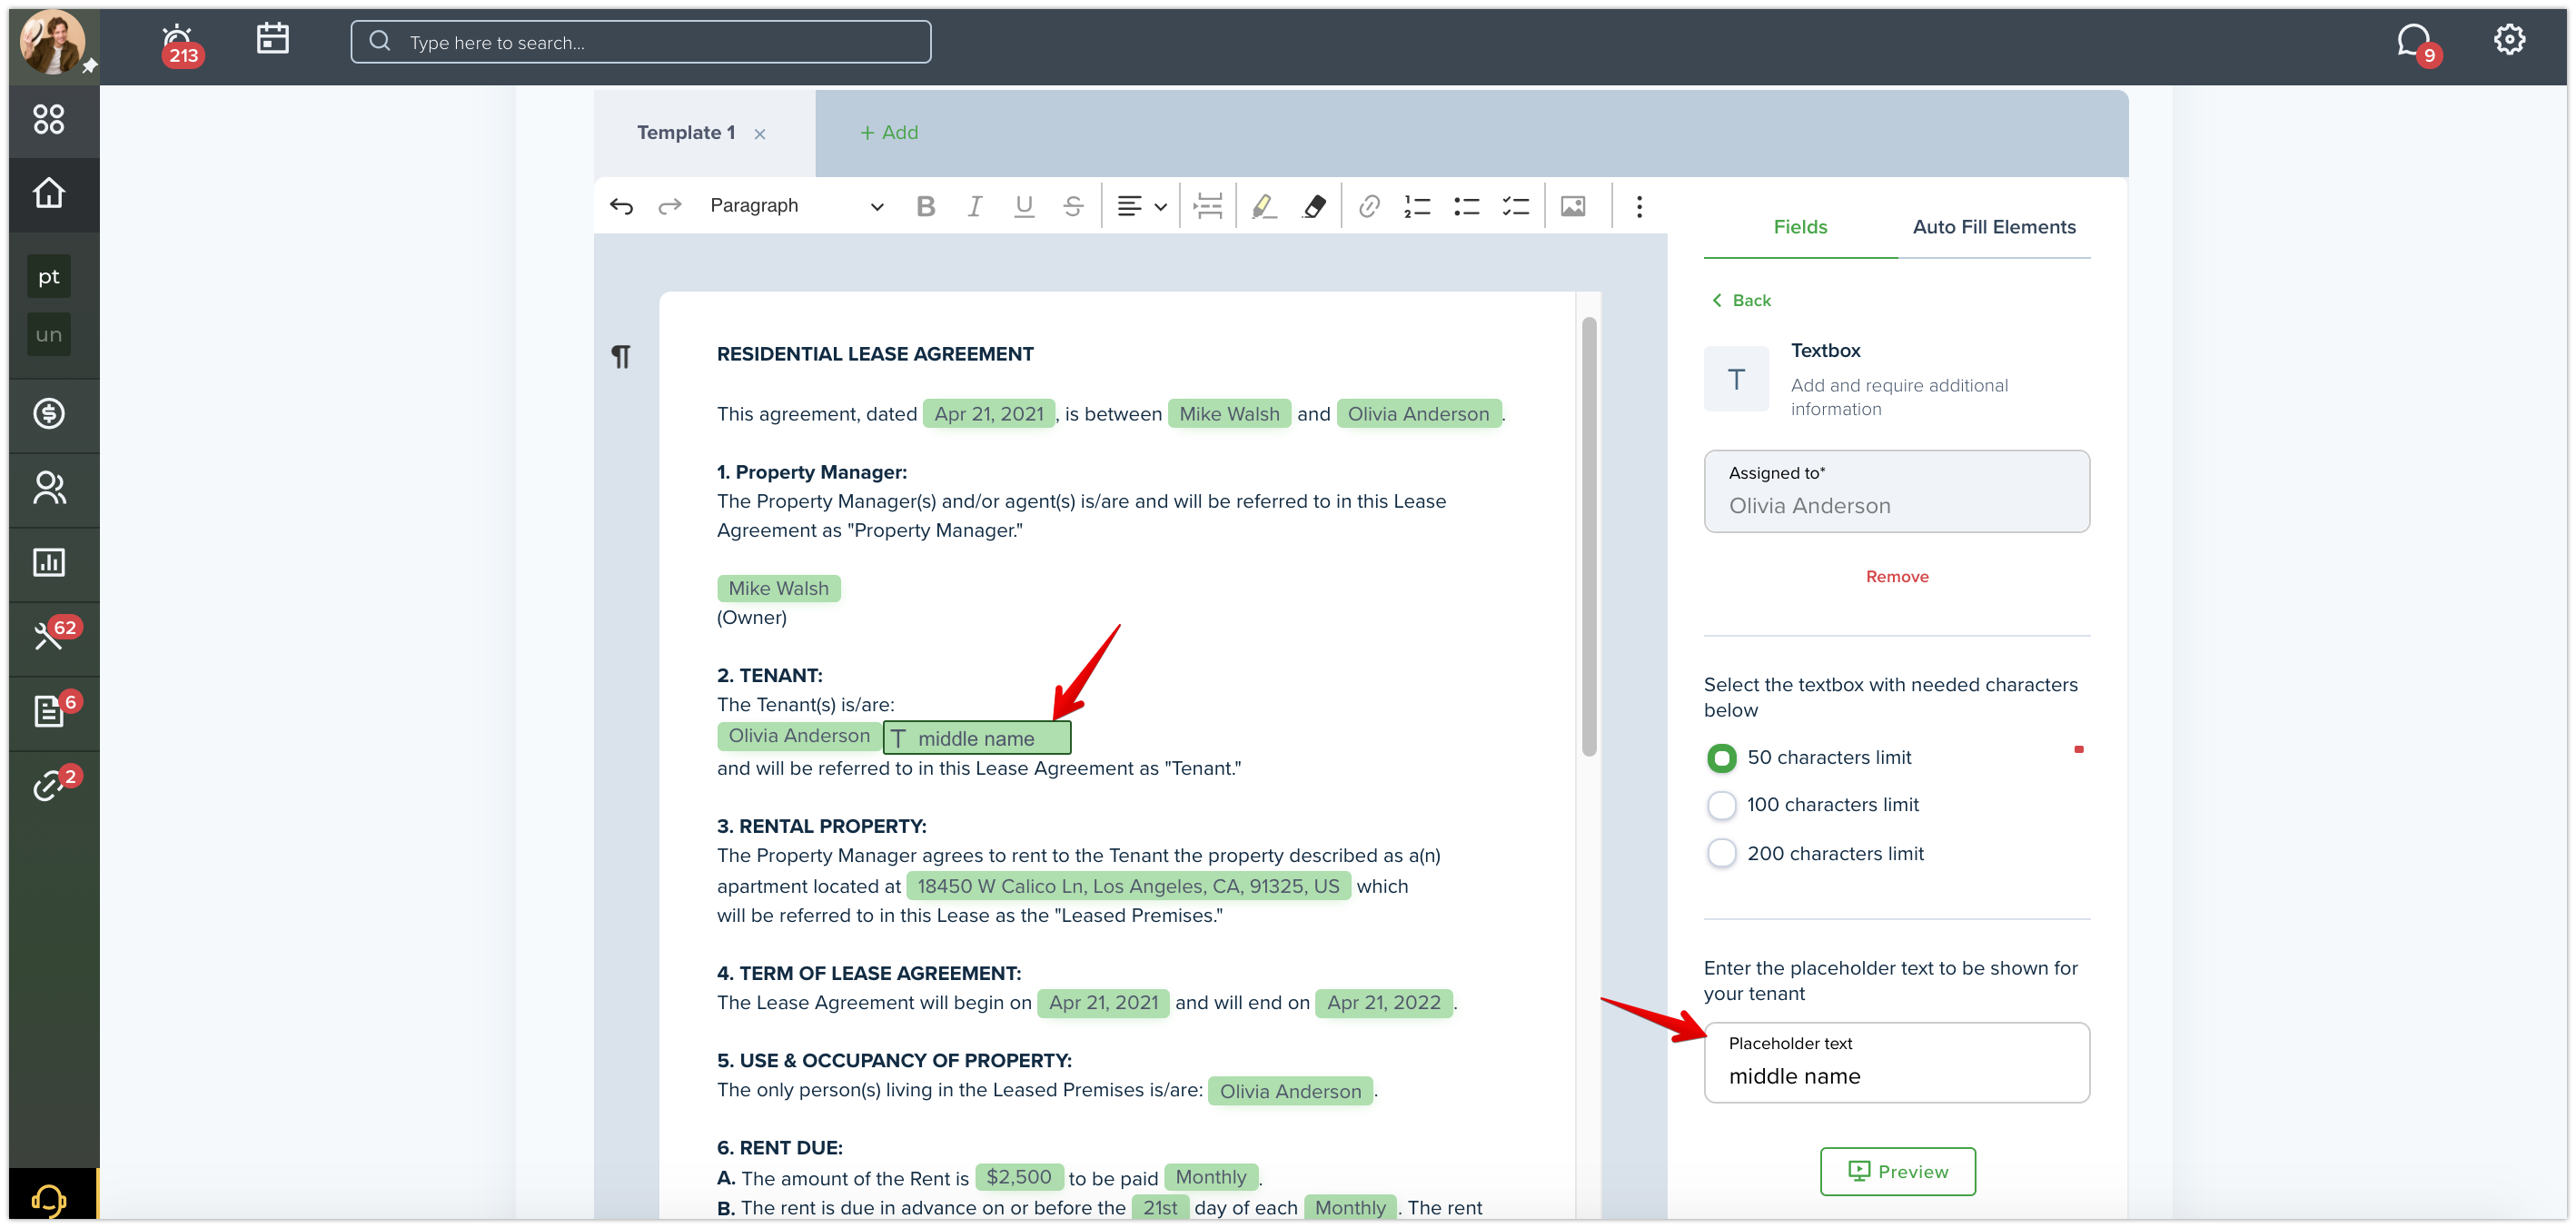
Task: Open the settings gear icon
Action: click(x=2508, y=40)
